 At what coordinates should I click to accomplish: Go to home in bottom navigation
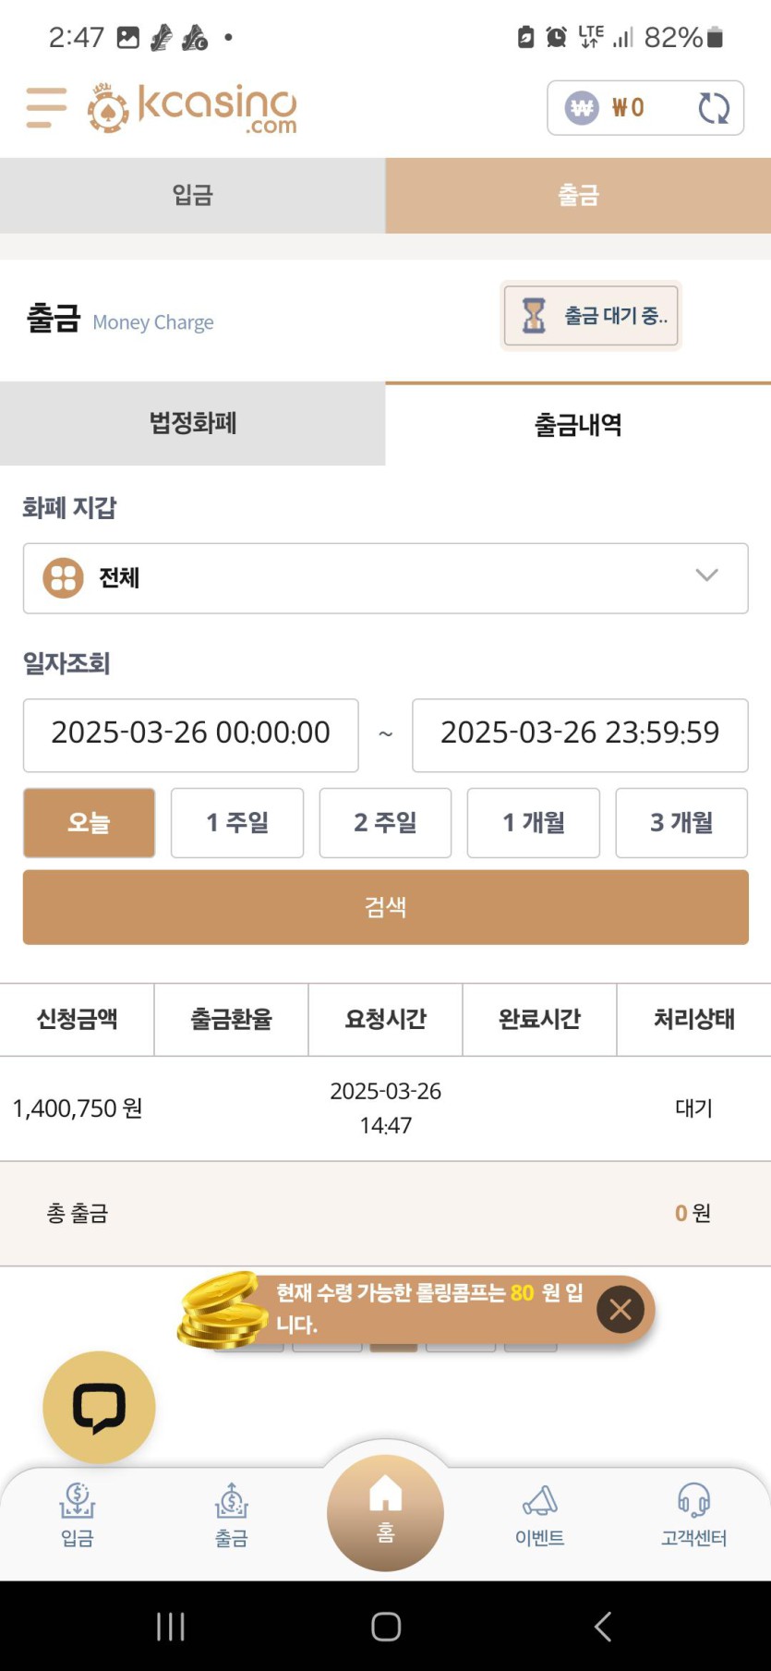coord(385,1512)
